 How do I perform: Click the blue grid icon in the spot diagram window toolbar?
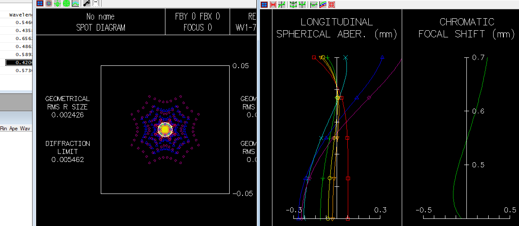coord(40,3)
